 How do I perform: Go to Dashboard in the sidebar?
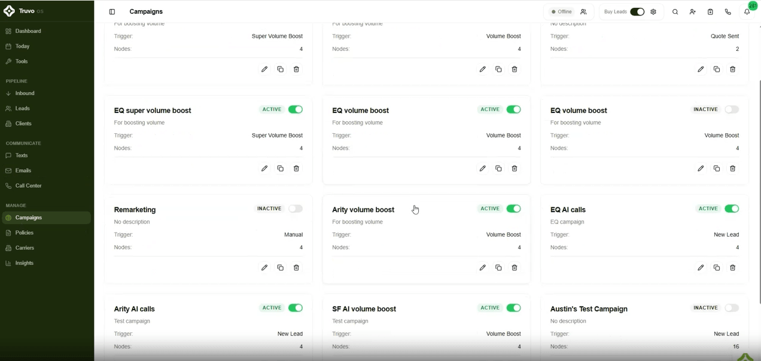click(46, 31)
